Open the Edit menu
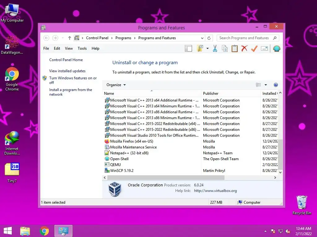The image size is (317, 237). [x=57, y=48]
